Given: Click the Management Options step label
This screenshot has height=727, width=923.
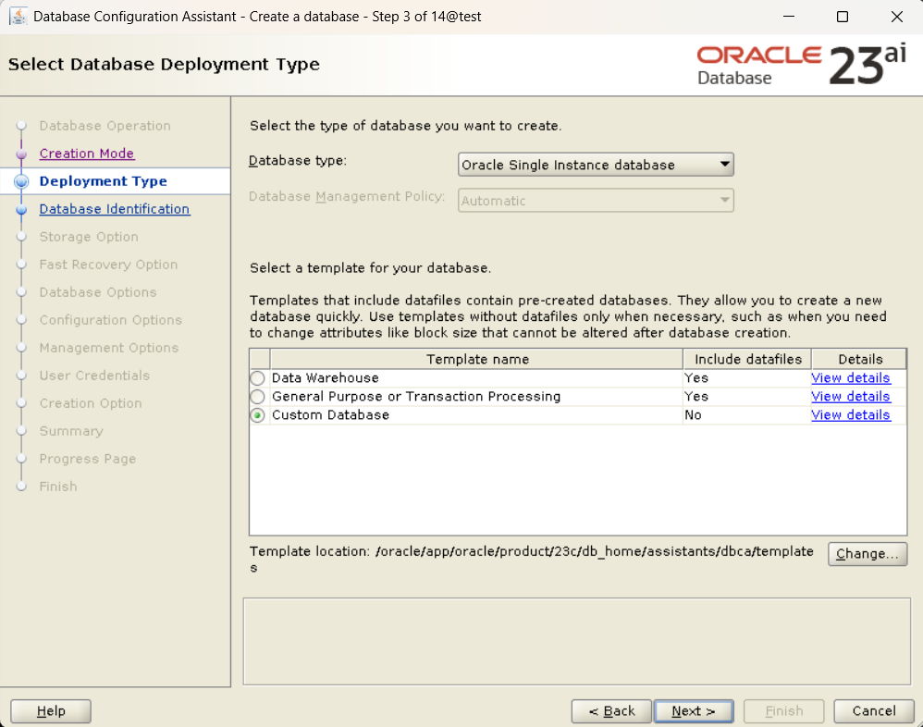Looking at the screenshot, I should 109,348.
